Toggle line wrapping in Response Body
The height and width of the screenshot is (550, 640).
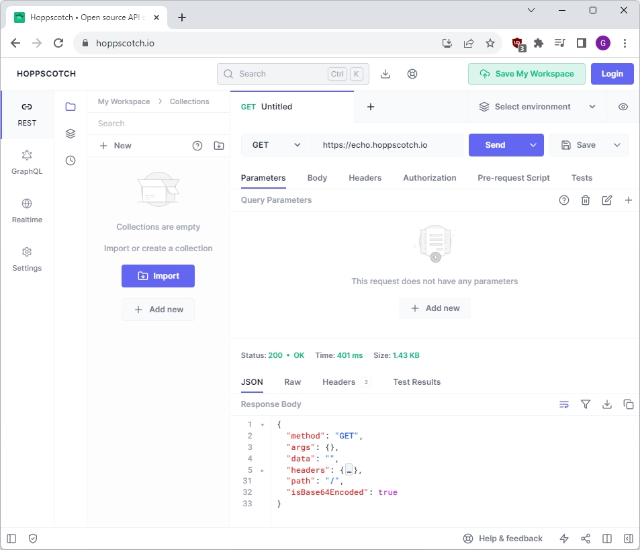point(563,404)
